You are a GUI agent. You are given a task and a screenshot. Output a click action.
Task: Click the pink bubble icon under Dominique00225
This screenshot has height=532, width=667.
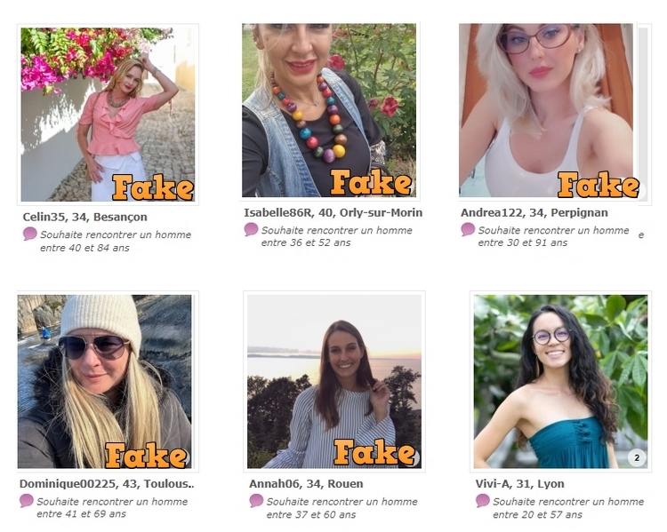27,501
